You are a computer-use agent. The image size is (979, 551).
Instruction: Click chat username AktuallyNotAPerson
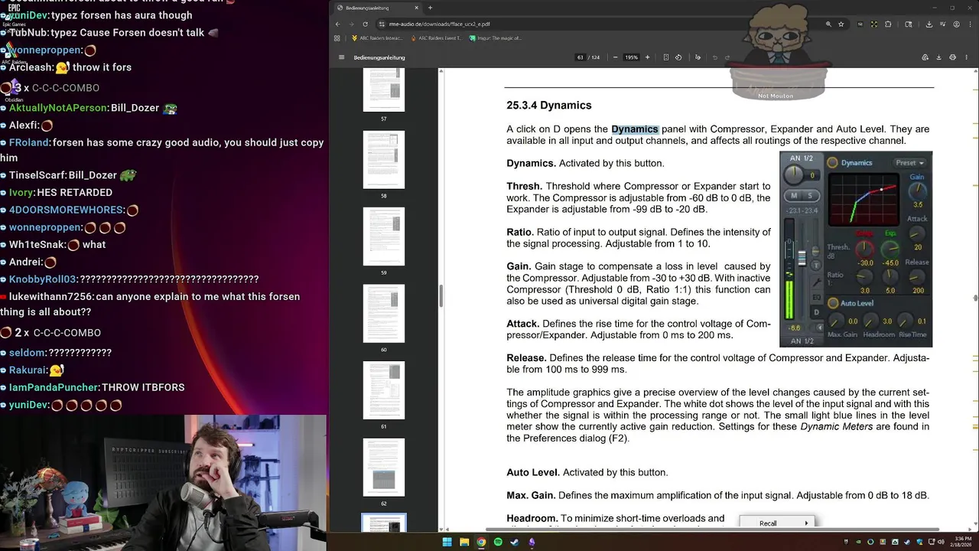click(58, 108)
